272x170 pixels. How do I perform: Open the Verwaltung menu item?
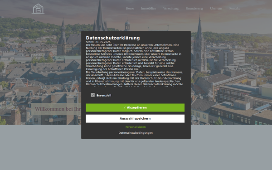coord(171,8)
